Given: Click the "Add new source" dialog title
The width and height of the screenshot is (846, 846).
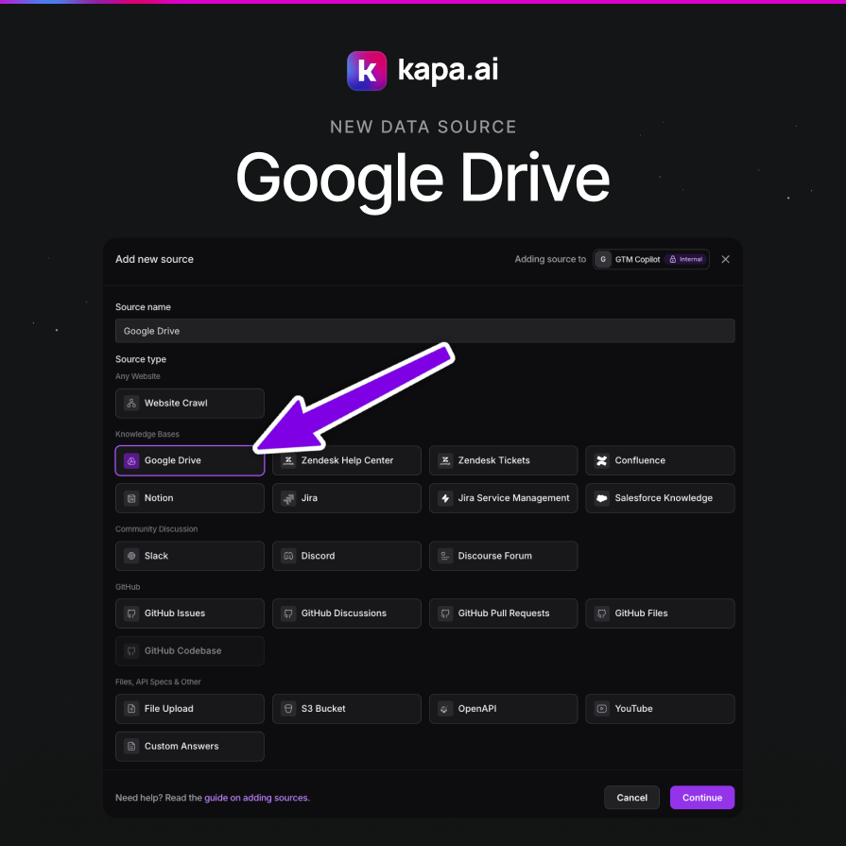Looking at the screenshot, I should click(x=154, y=260).
